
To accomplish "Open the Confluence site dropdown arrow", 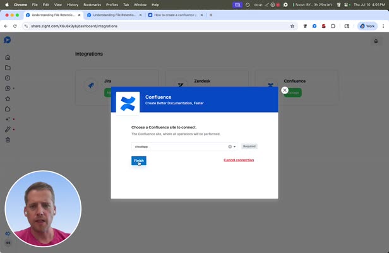I will coord(234,147).
